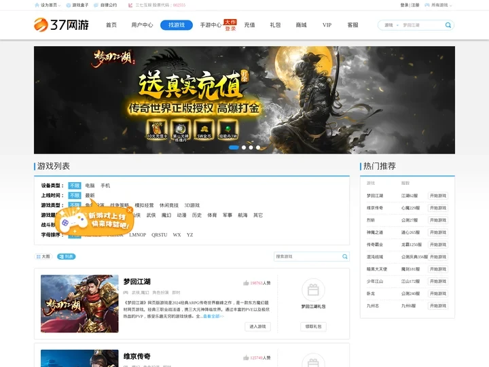Click the game list search magnifier
This screenshot has height=367, width=489.
345,256
